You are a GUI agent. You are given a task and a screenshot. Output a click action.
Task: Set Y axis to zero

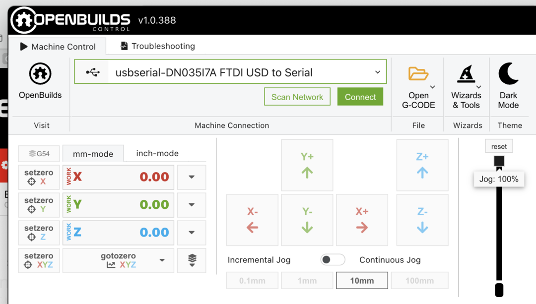[x=39, y=205]
